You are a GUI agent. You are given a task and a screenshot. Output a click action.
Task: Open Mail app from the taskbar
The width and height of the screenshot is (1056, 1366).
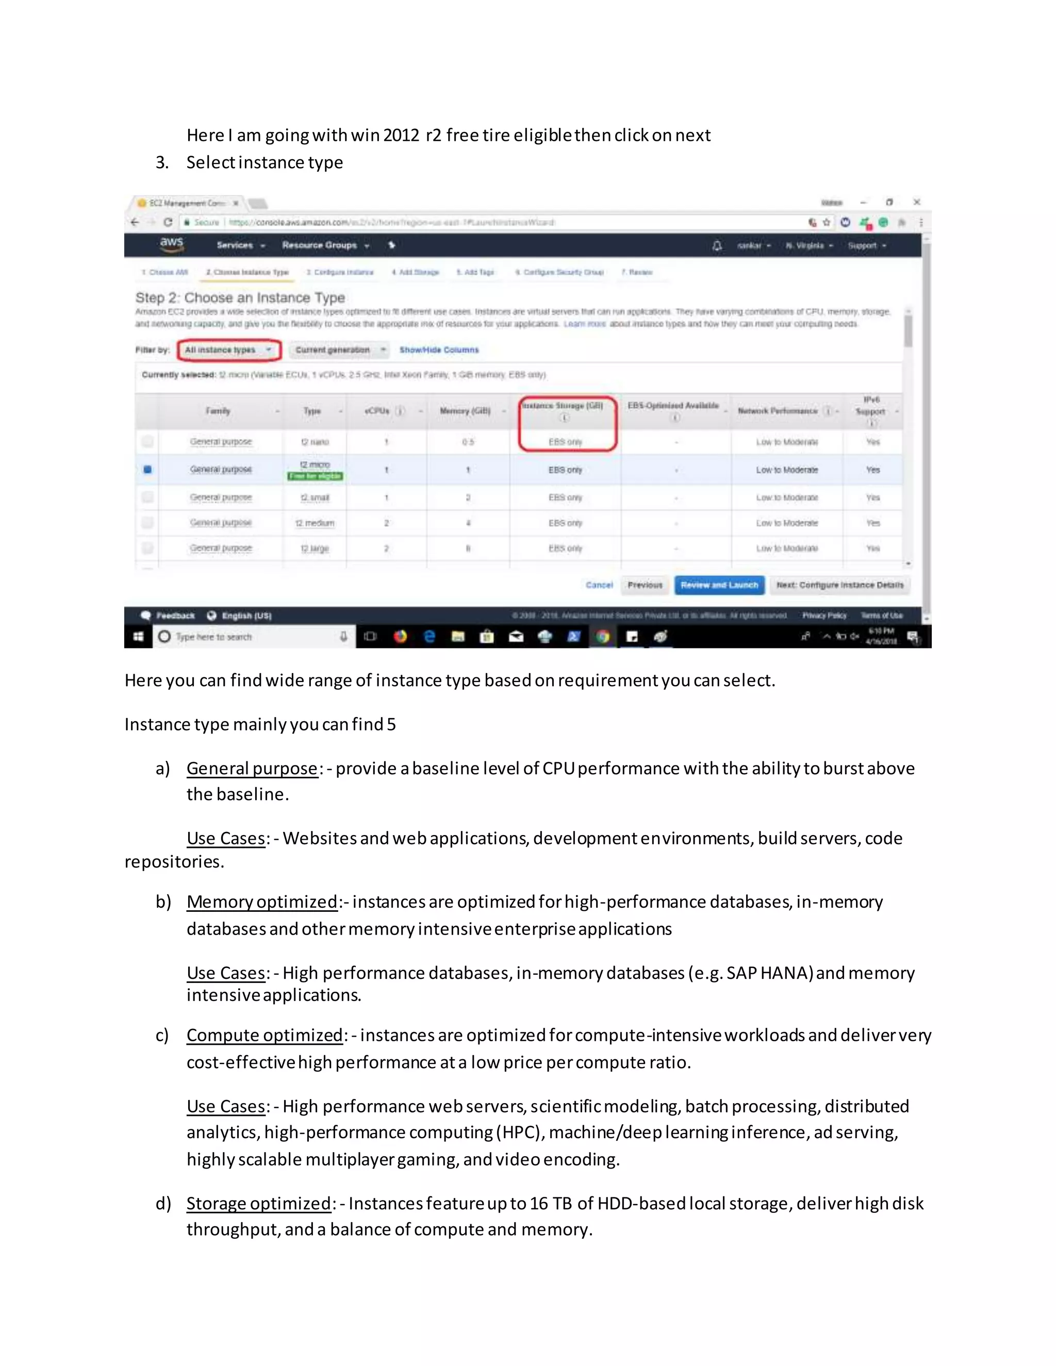516,637
